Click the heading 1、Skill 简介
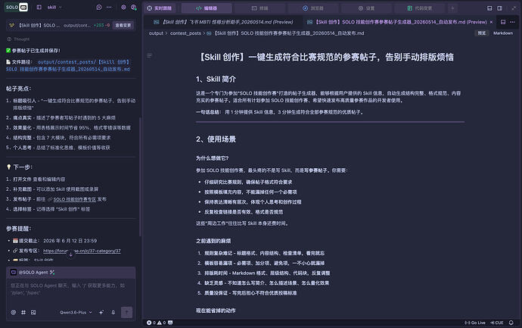 [x=216, y=79]
